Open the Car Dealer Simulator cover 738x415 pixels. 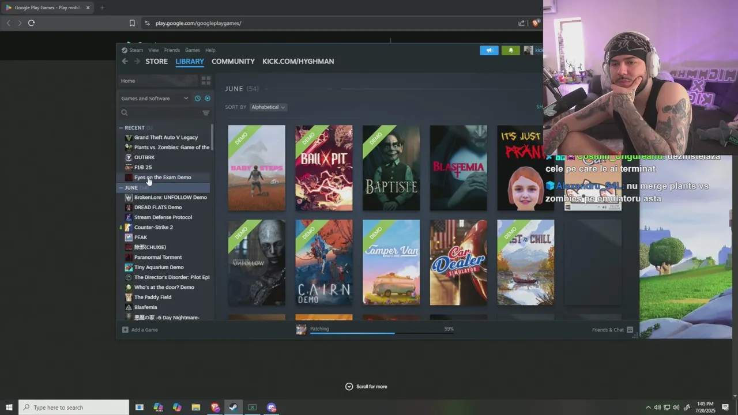pyautogui.click(x=458, y=262)
